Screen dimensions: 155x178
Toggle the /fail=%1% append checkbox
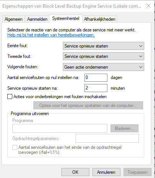pos(15,147)
